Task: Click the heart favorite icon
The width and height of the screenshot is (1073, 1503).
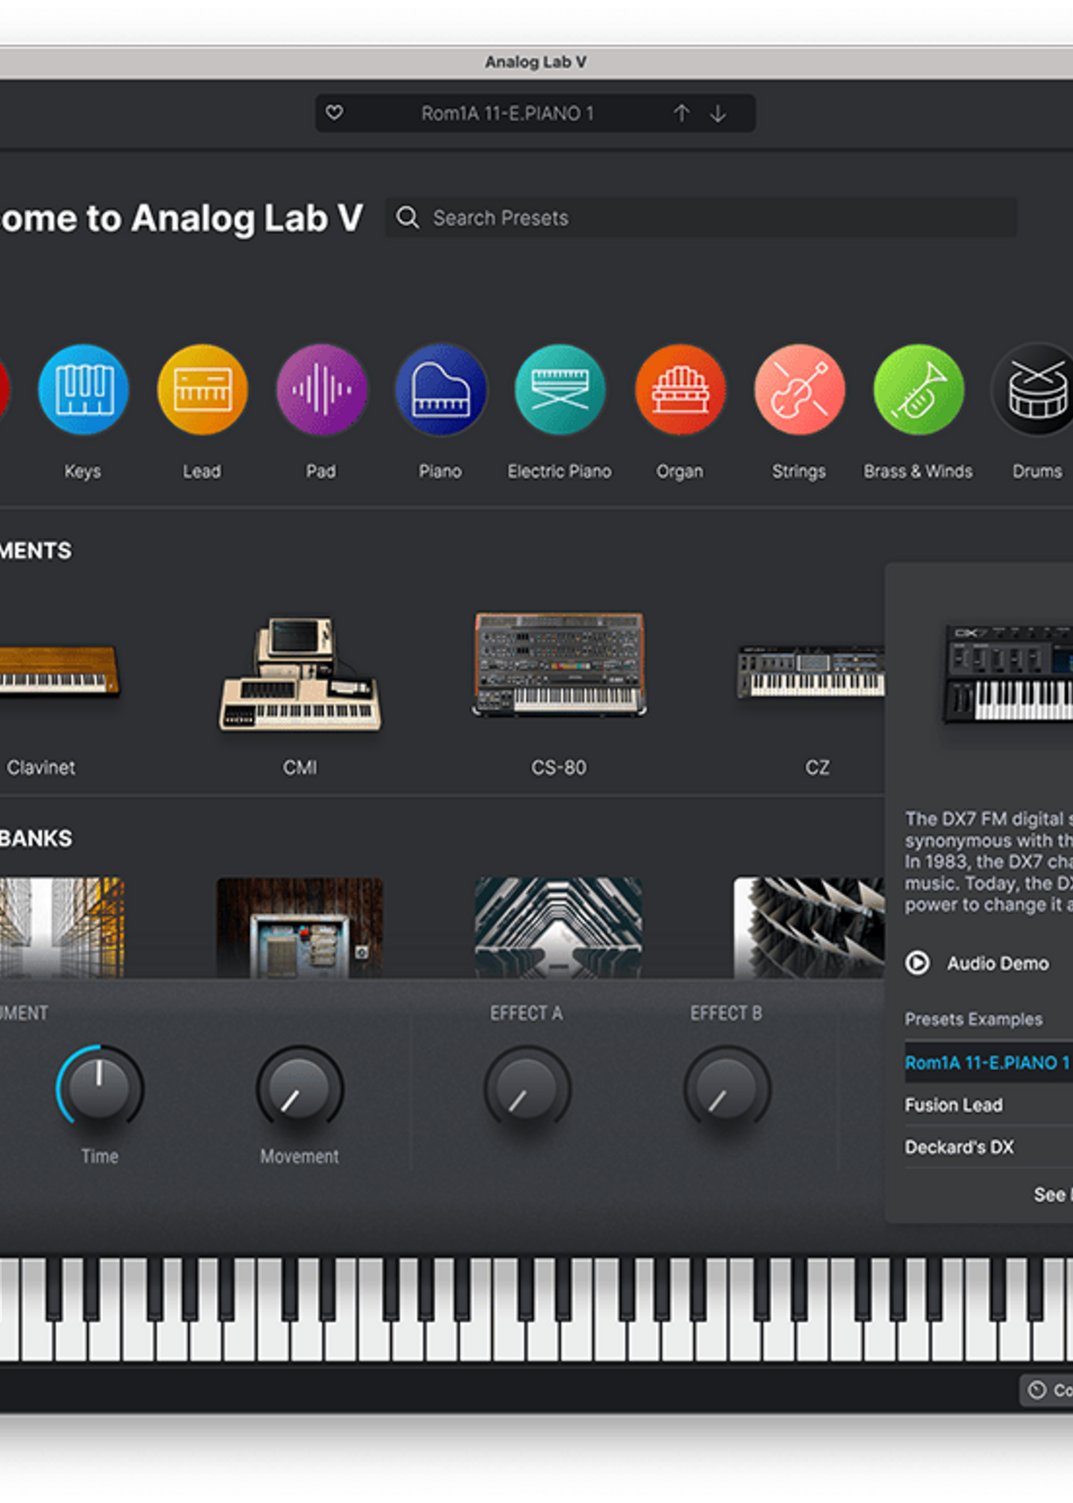Action: (x=335, y=113)
